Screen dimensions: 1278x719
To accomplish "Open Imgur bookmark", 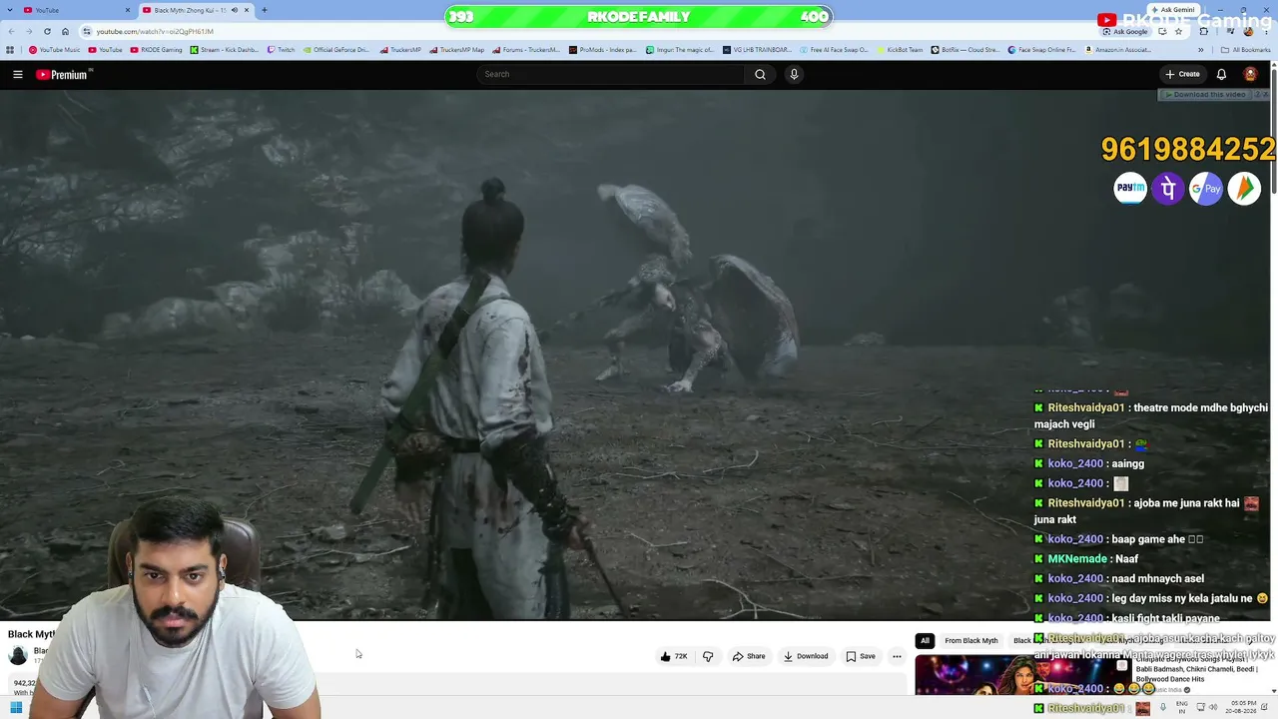I will [679, 50].
